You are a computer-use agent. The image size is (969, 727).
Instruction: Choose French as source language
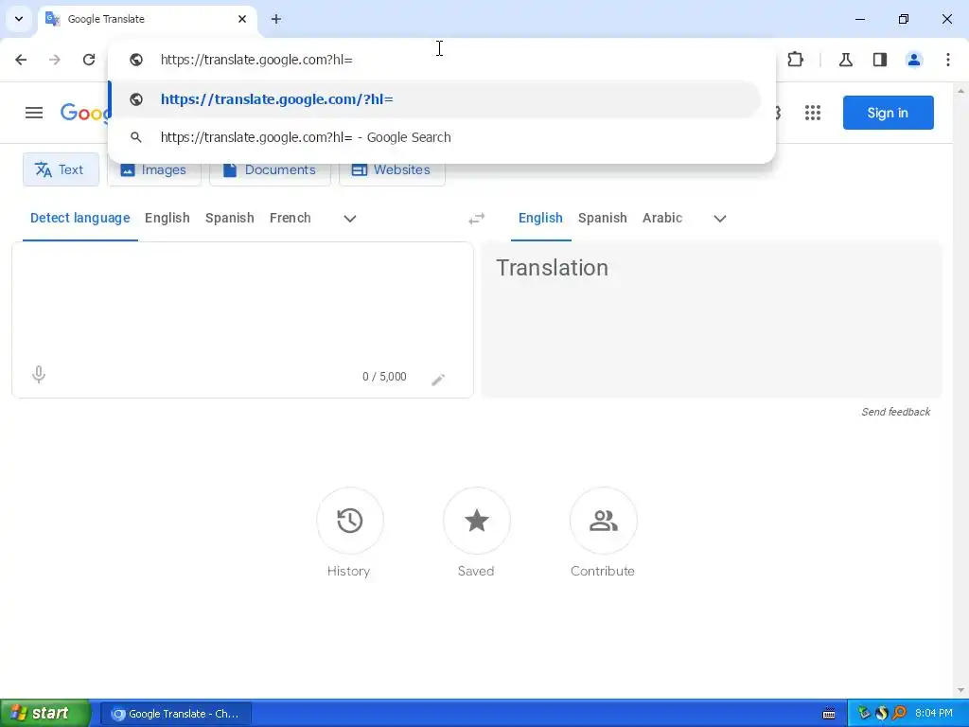tap(290, 219)
